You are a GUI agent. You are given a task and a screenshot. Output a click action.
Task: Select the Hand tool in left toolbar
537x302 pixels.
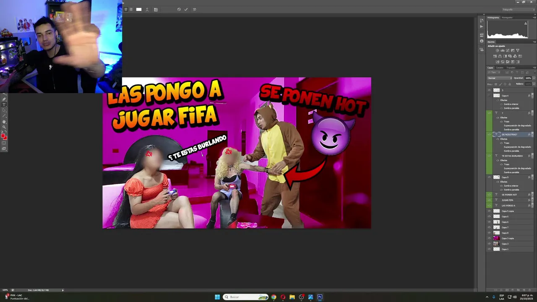click(x=4, y=122)
